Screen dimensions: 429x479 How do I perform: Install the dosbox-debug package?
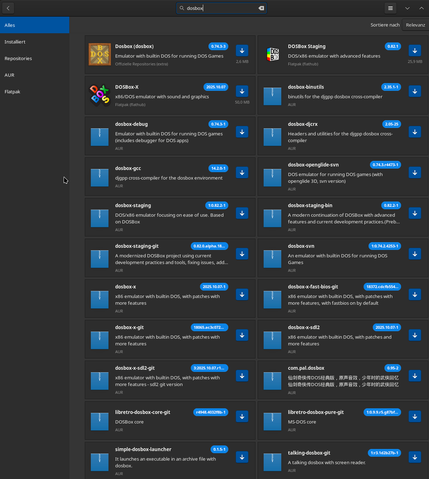tap(242, 132)
